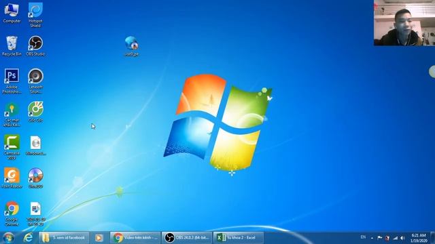Select the usb7ge icon on desktop
The height and width of the screenshot is (244, 435).
click(x=131, y=46)
